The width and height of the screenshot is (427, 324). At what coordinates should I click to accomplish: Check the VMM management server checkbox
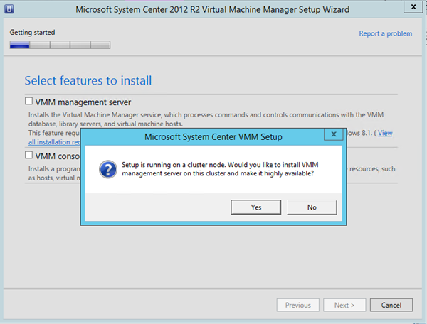tap(28, 101)
